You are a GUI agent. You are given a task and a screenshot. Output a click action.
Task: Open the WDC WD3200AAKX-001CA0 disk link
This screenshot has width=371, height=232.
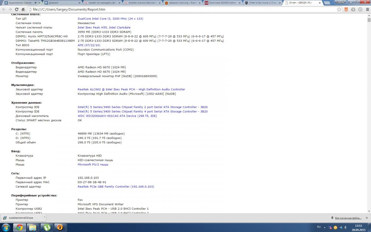pos(117,116)
